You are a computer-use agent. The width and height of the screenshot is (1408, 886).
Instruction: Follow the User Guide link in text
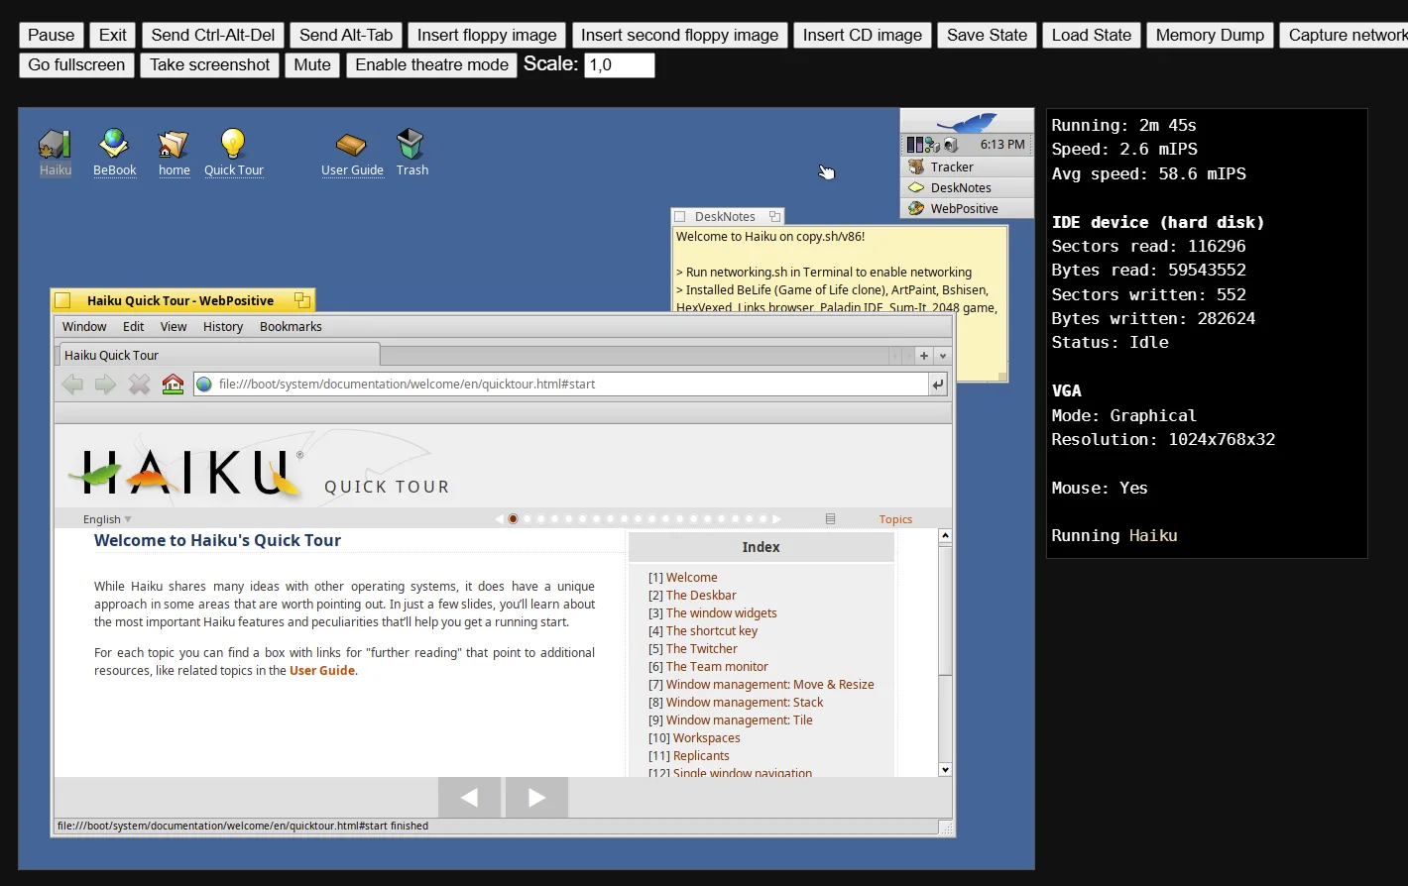(322, 671)
